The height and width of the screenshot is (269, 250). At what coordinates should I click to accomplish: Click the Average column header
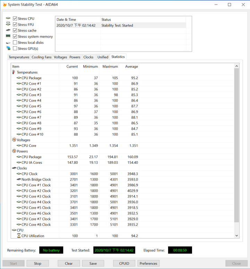coord(129,66)
